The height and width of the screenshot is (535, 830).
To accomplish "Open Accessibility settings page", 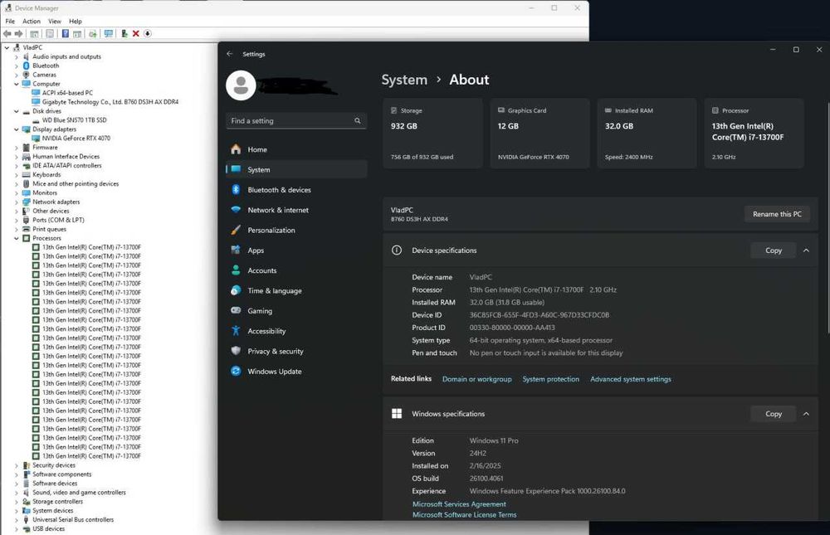I will 296,331.
